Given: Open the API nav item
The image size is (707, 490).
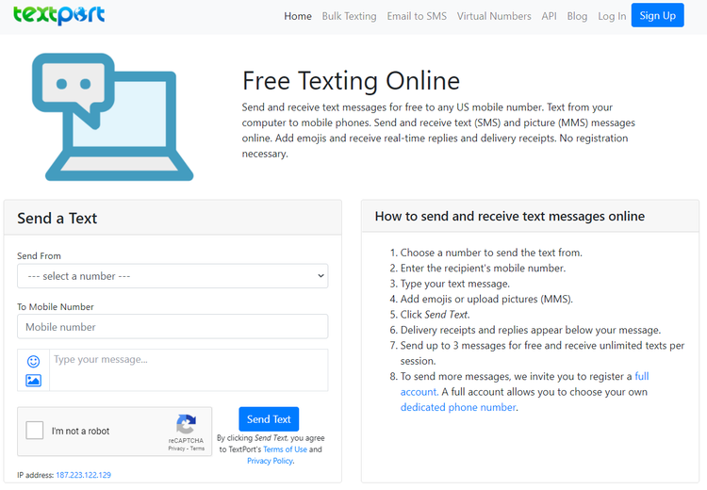Looking at the screenshot, I should click(x=549, y=16).
